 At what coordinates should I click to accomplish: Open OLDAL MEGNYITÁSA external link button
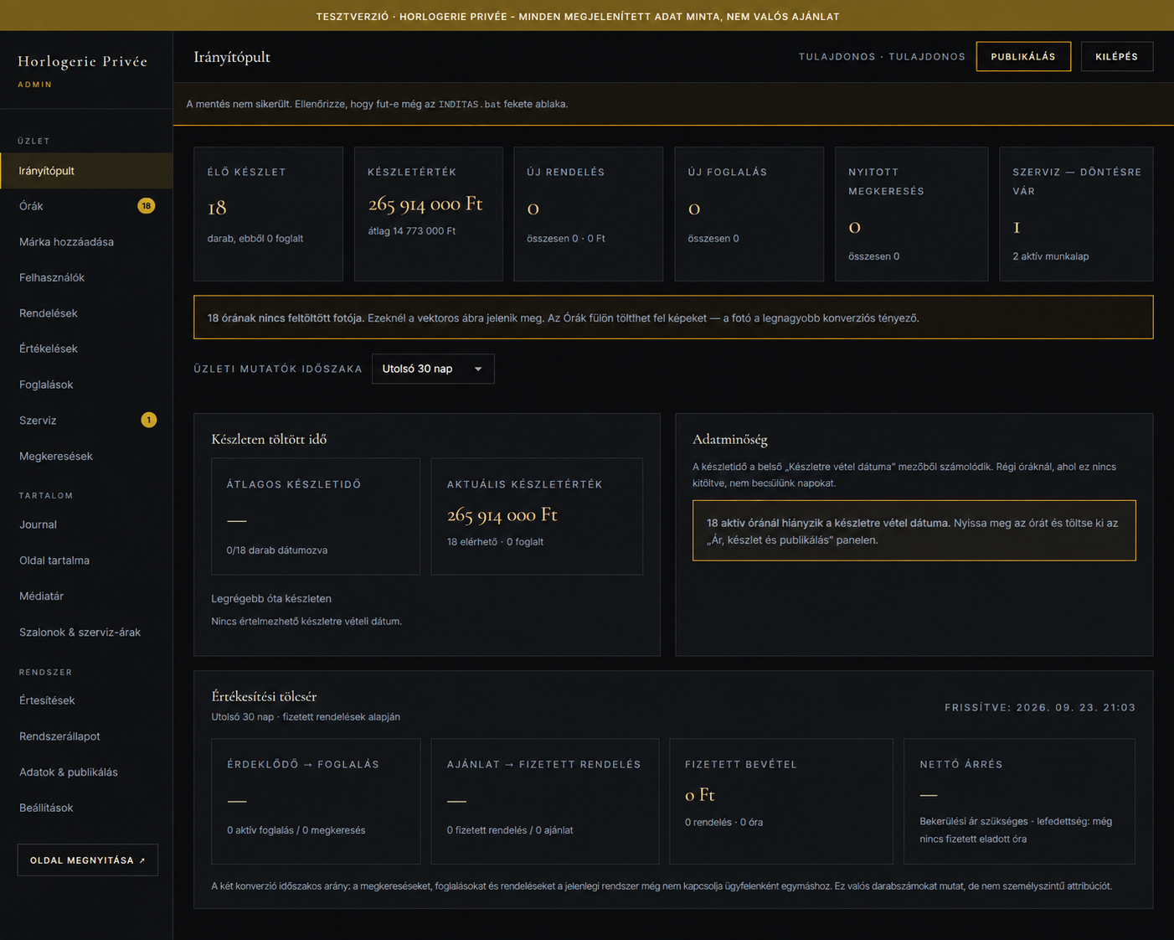88,860
